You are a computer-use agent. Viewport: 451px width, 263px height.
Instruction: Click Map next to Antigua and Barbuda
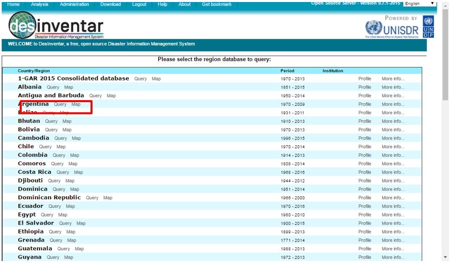coord(111,96)
